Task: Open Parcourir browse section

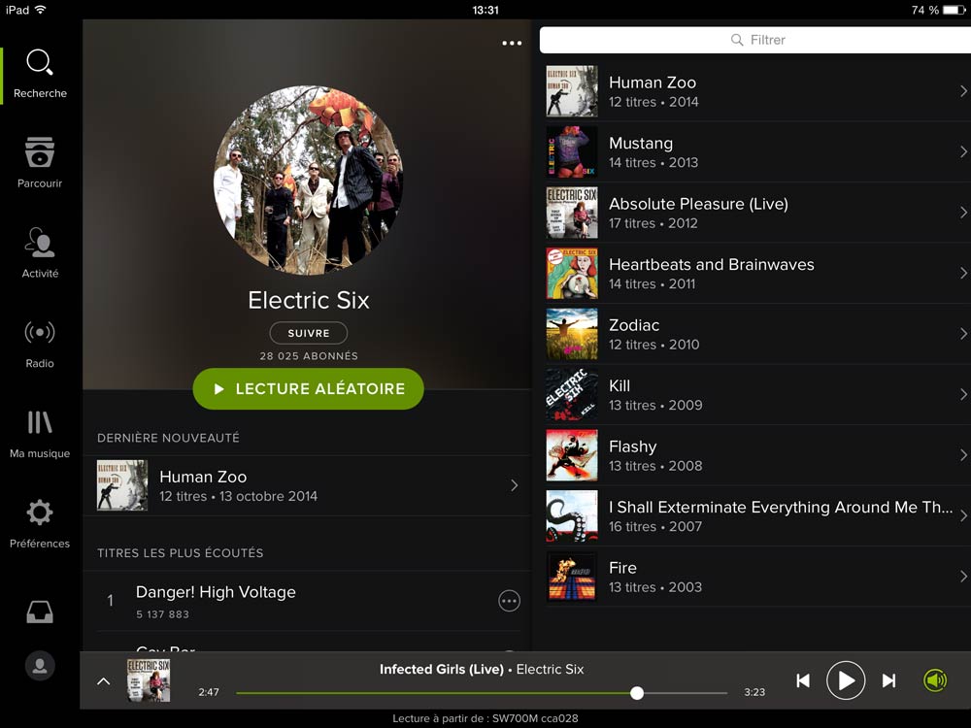Action: (40, 152)
